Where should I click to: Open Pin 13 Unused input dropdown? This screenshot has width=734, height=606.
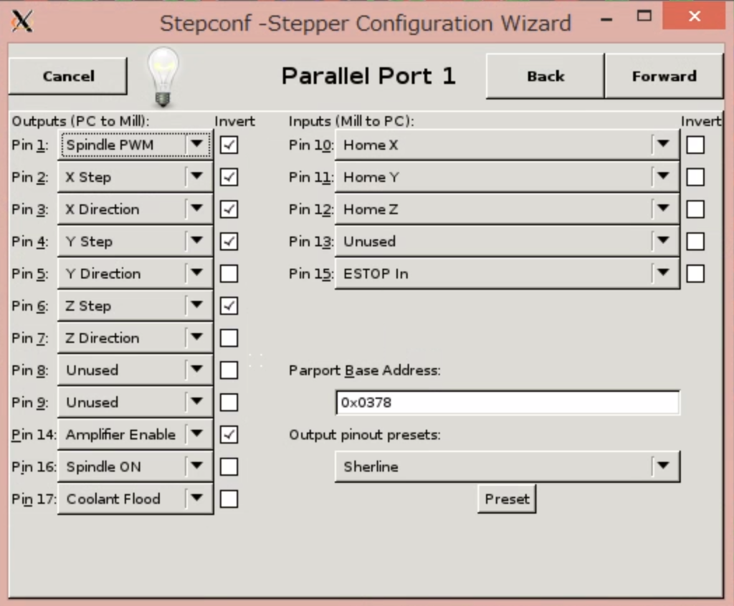(507, 241)
